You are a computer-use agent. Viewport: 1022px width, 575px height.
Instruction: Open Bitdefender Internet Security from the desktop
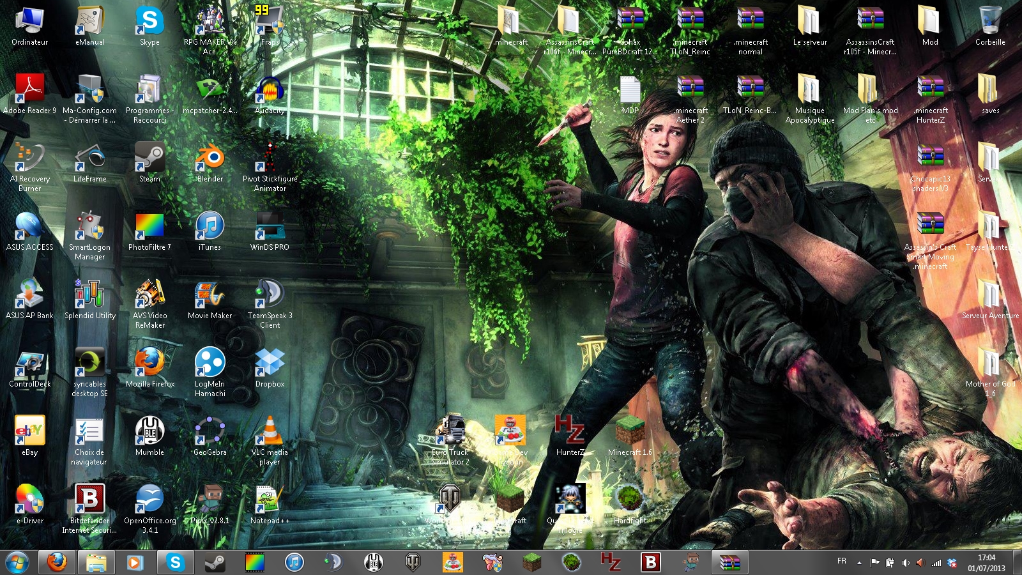90,509
